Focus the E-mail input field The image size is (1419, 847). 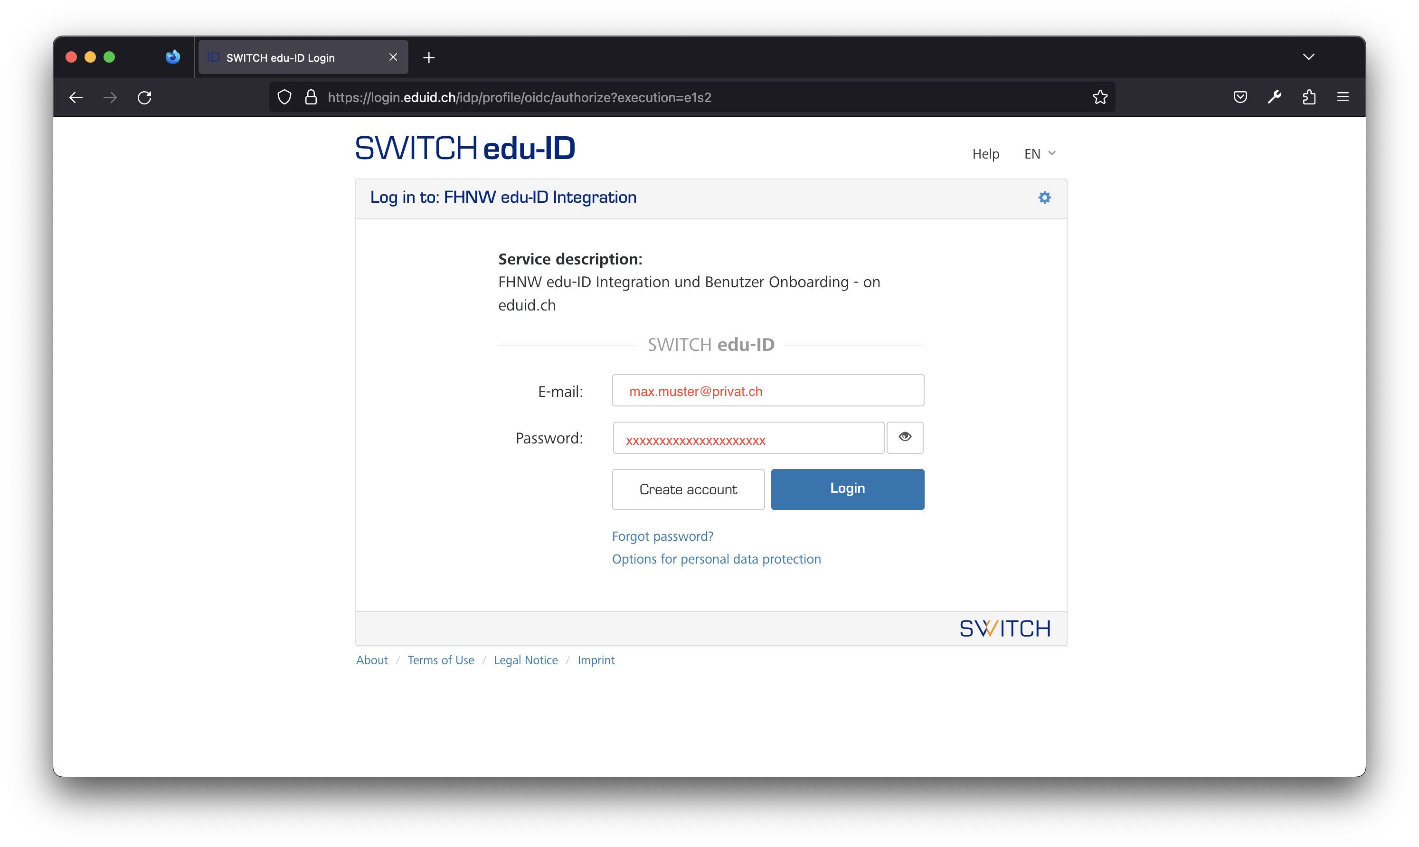click(x=768, y=390)
